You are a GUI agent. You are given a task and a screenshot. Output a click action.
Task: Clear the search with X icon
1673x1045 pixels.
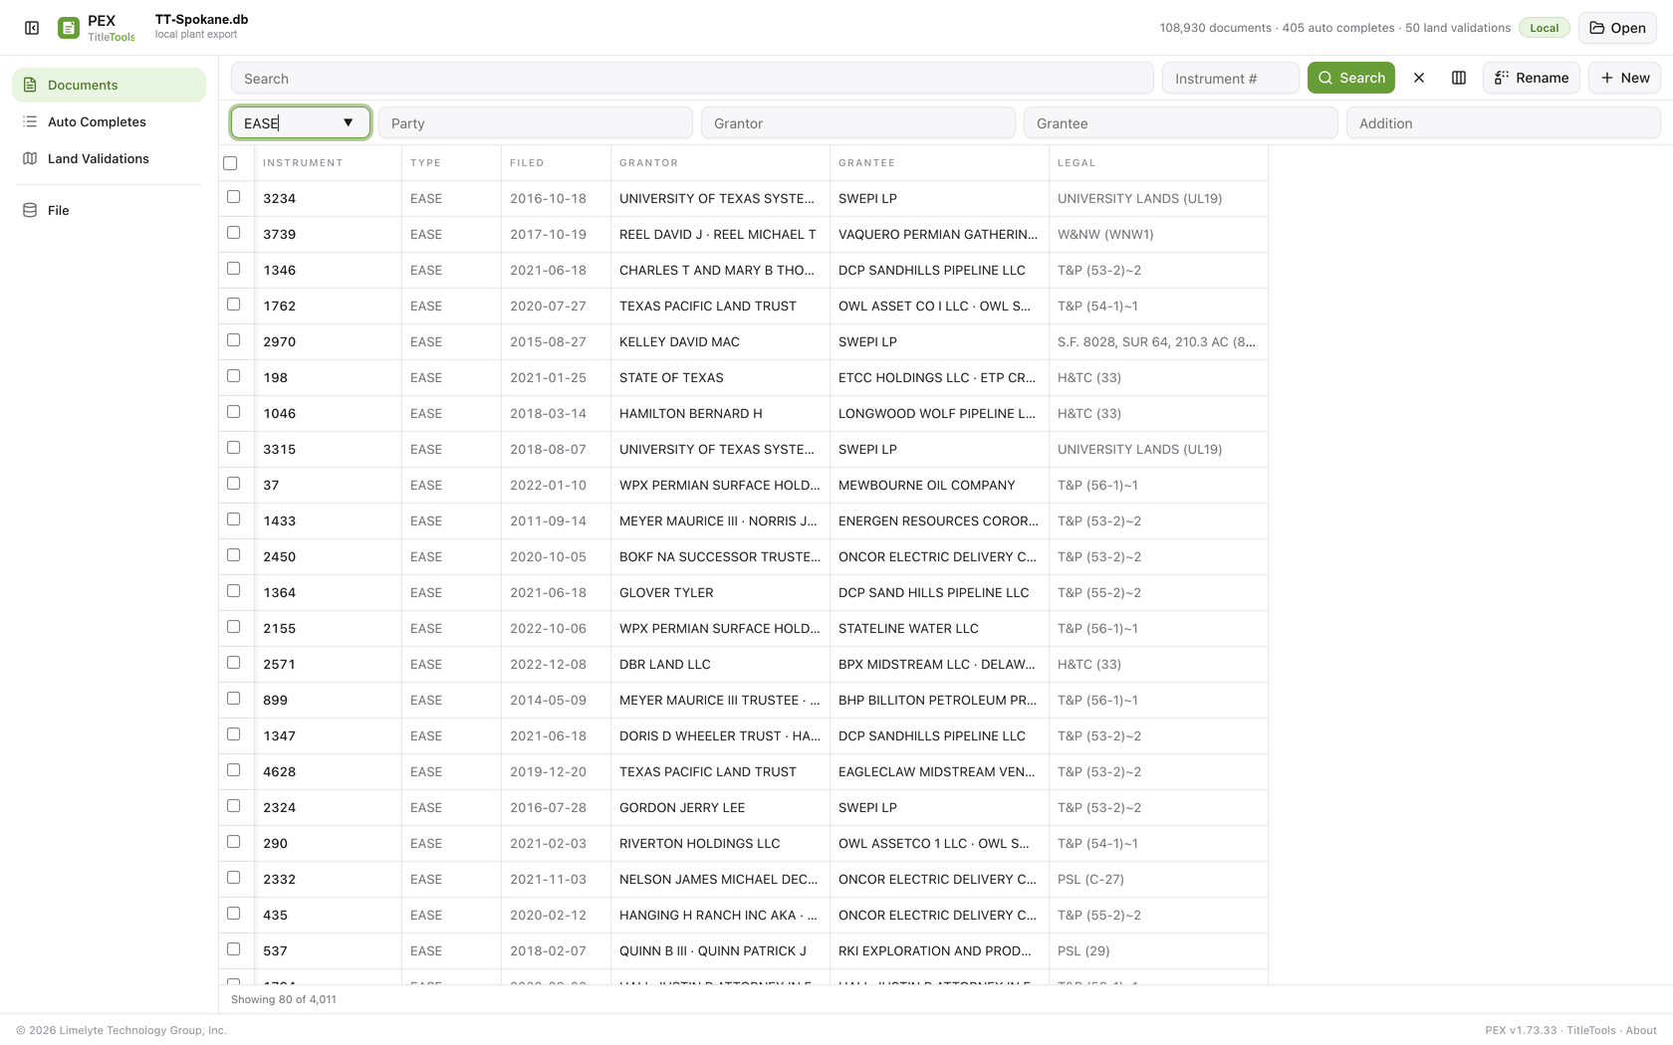click(x=1419, y=78)
